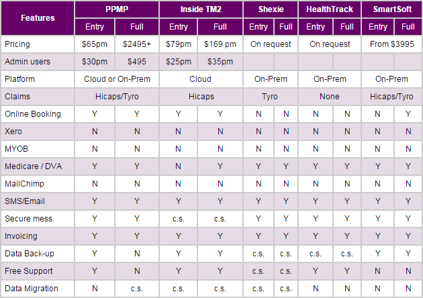
Task: Click Entry subheader under PPMP
Action: click(x=95, y=27)
